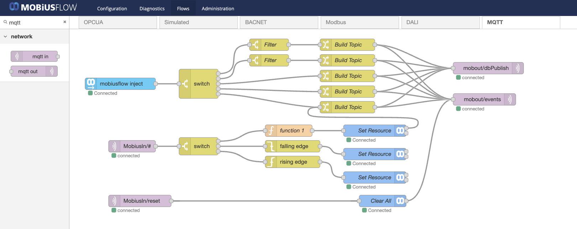Select the rising edge node label
Screen dimensions: 577x229
tap(293, 162)
